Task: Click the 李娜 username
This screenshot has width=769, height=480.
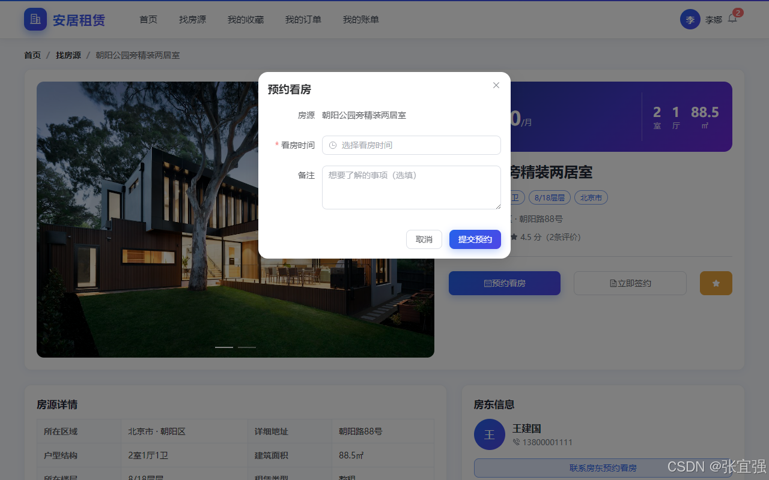Action: coord(714,20)
